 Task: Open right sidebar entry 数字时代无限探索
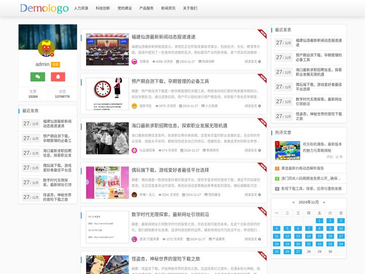point(319,101)
